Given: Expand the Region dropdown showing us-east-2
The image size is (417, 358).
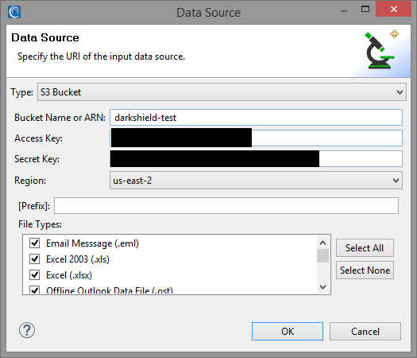Looking at the screenshot, I should (256, 181).
